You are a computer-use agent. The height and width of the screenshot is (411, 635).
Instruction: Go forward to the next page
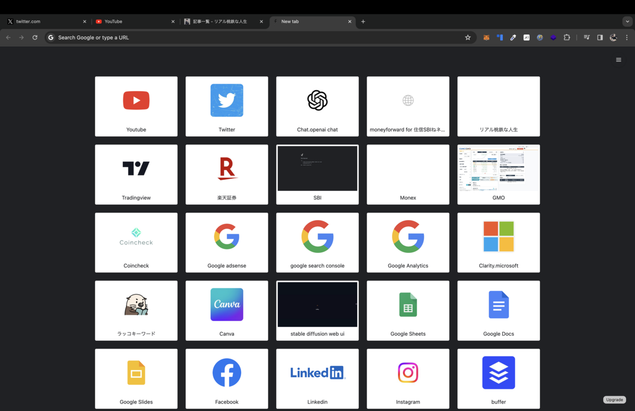[x=21, y=38]
